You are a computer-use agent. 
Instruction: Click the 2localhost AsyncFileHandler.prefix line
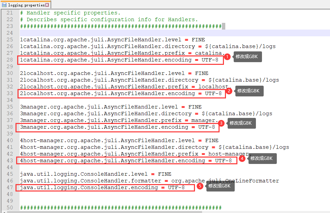tap(126, 87)
